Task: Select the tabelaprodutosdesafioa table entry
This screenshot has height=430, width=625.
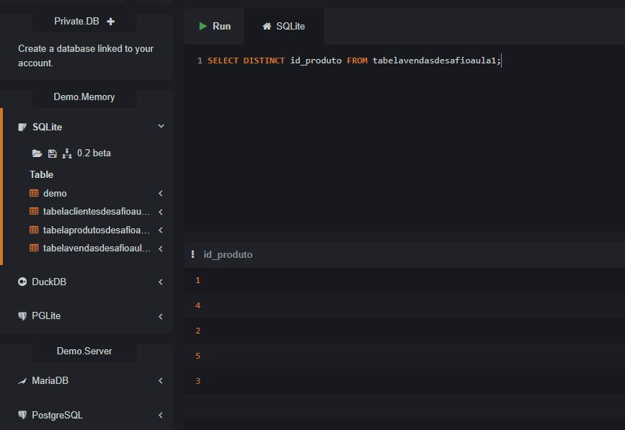Action: pos(97,230)
